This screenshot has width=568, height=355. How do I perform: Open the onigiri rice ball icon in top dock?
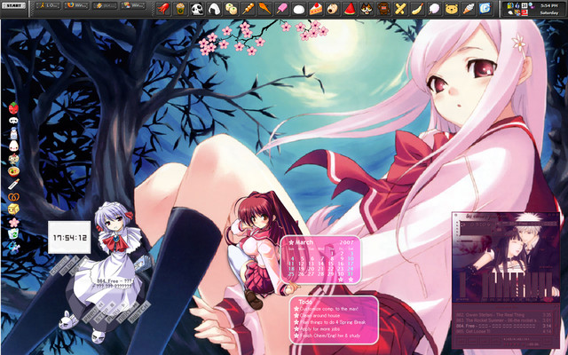(x=215, y=9)
